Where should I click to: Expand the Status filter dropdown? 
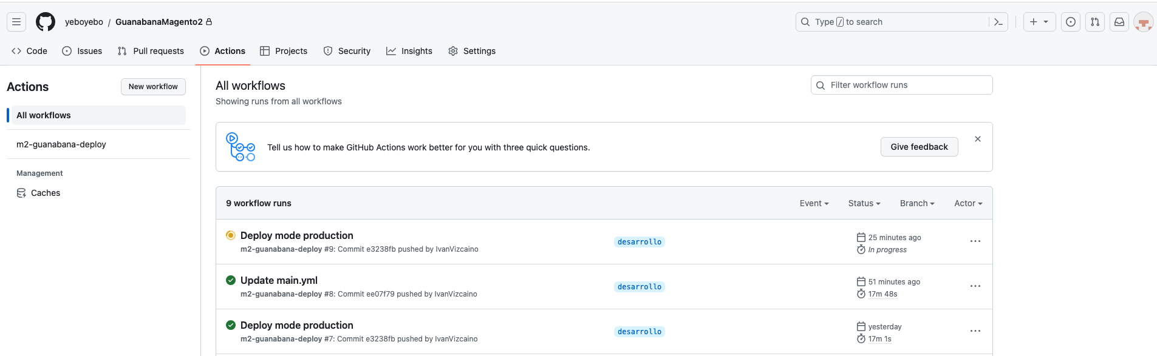click(864, 203)
